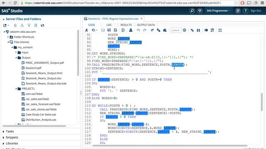Click the Copy icon in code toolbar

coord(159,30)
